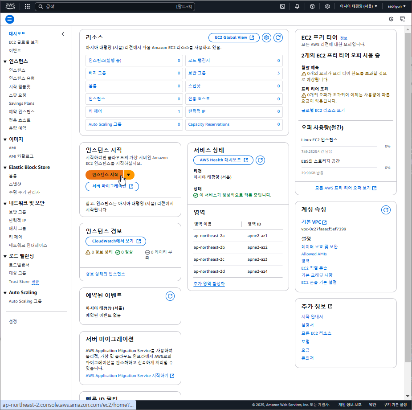Click the 서버 마이그레이션 button
The image size is (412, 410).
112,186
